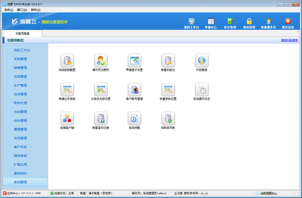Screen dimensions: 302x198
Task: Click 我的工作台 monitor icon in header
Action: coord(191,21)
